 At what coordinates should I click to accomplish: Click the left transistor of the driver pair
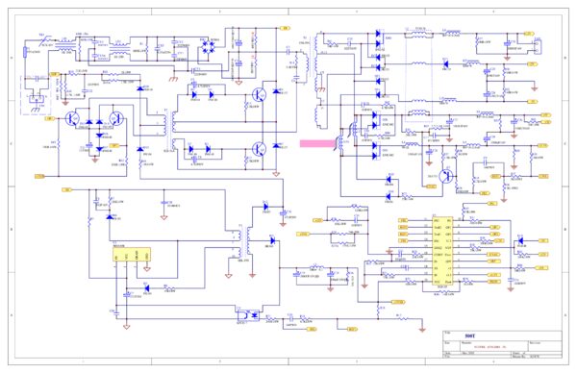point(72,118)
